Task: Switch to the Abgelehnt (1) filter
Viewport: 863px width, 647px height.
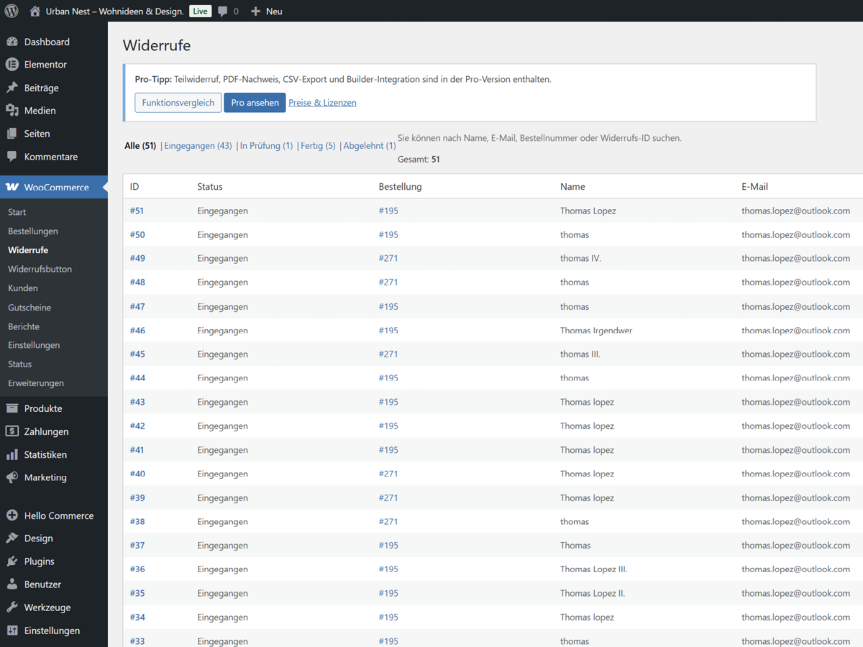Action: tap(370, 146)
